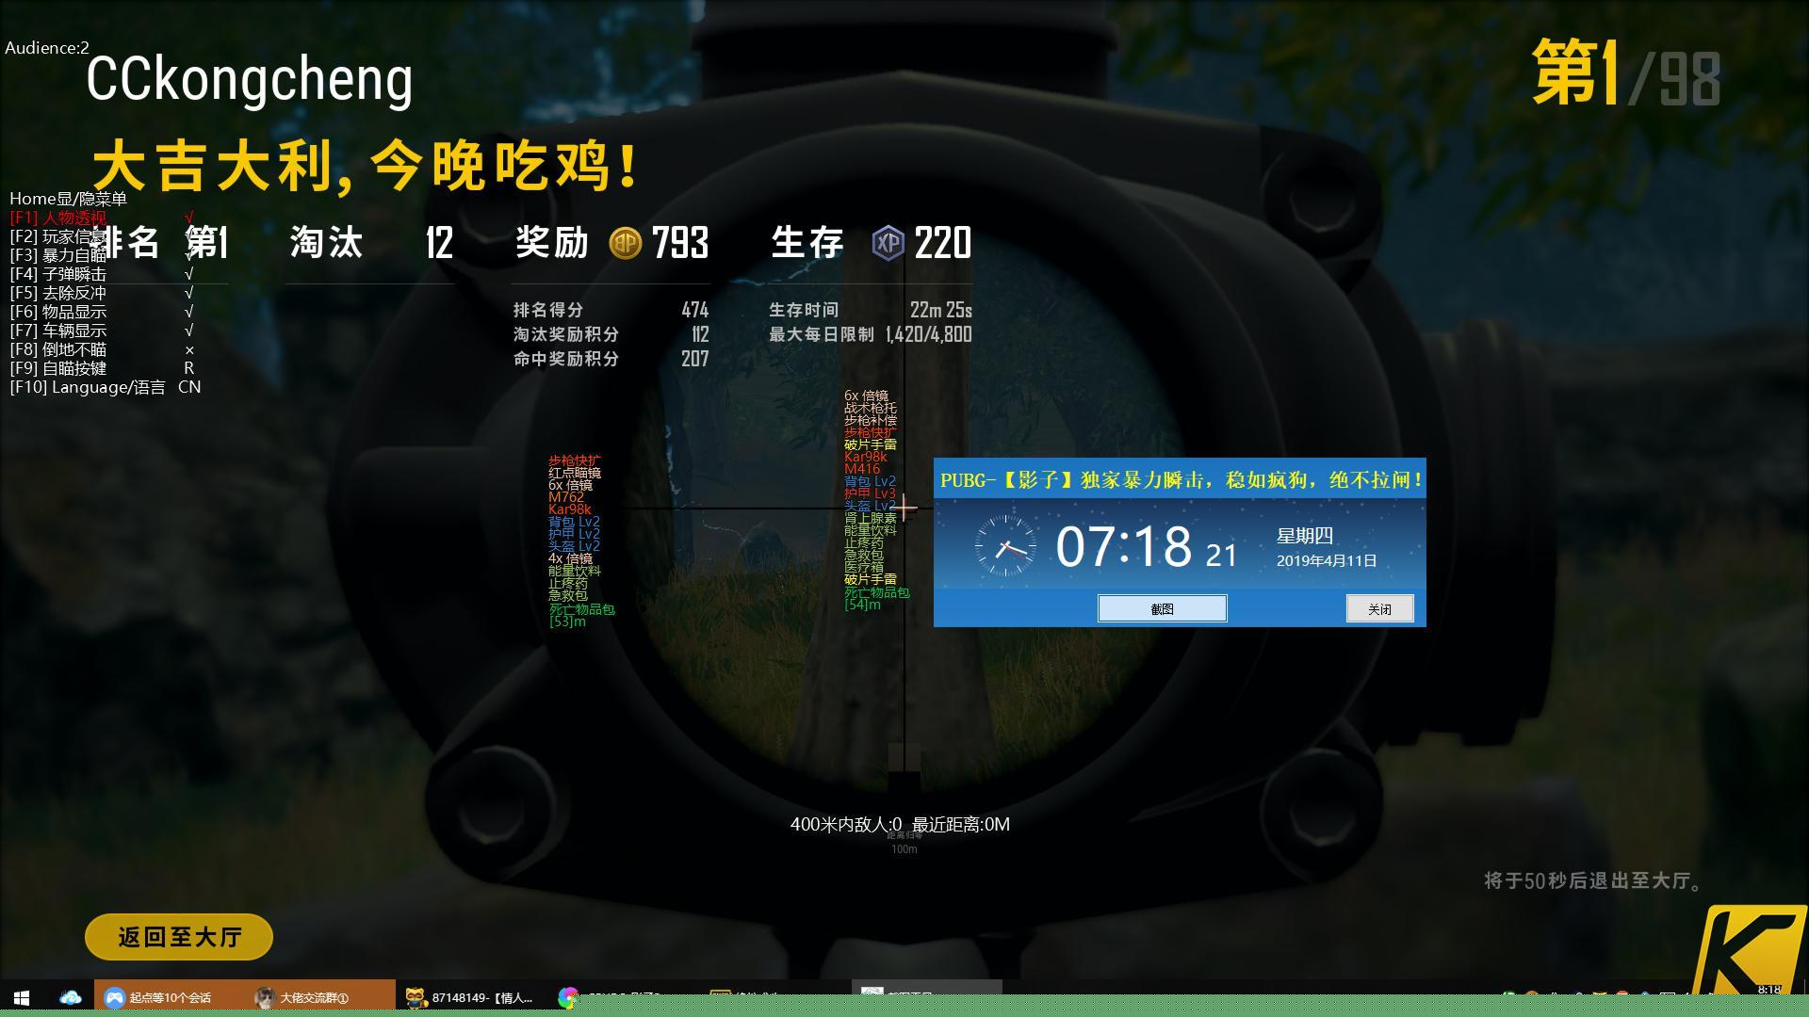Viewport: 1809px width, 1017px height.
Task: Toggle the [F4] 子弹瞬击 option
Action: point(102,274)
